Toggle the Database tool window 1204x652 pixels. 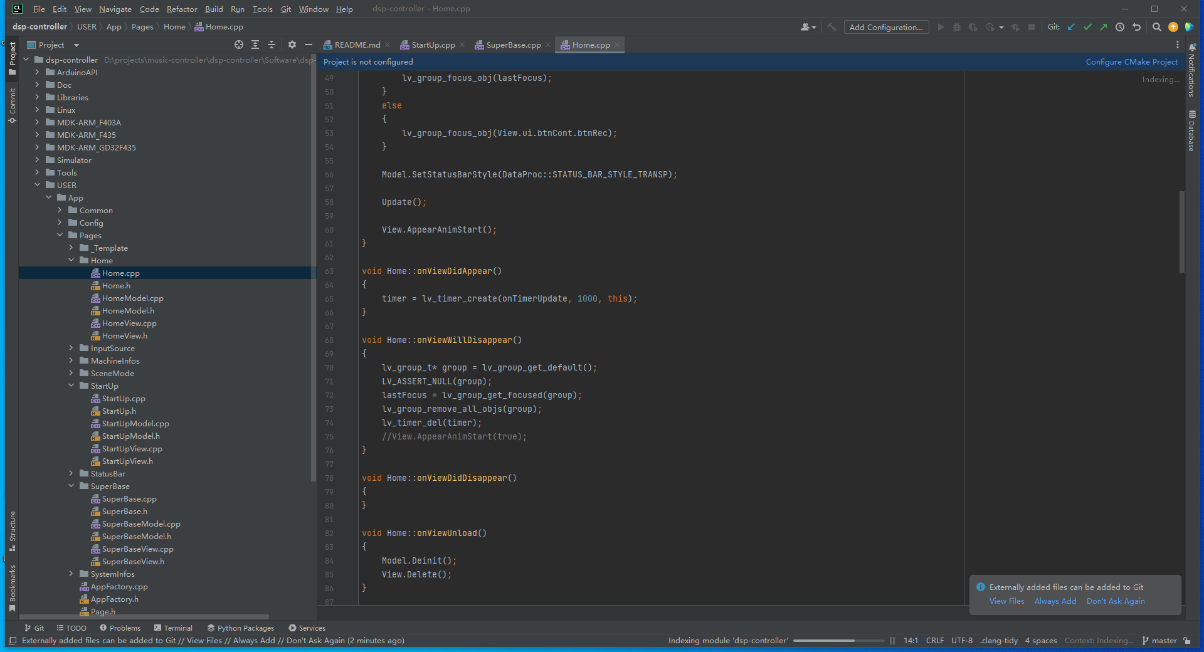[x=1191, y=131]
